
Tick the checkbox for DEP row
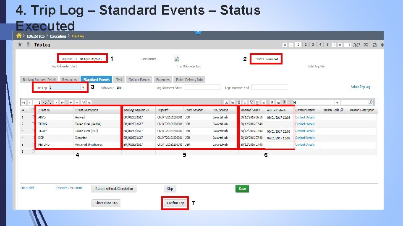(33, 138)
